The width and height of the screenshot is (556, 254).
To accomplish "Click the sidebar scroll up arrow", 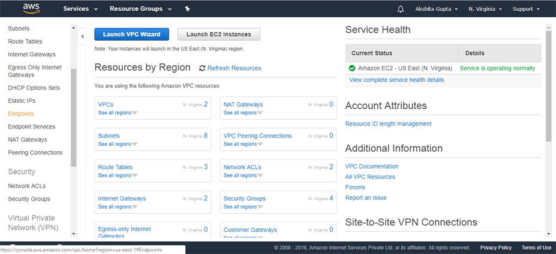I will [74, 27].
